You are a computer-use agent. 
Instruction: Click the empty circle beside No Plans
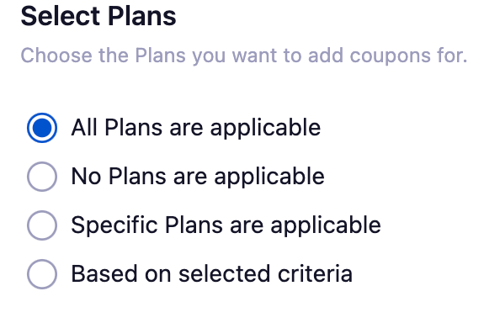click(x=42, y=177)
